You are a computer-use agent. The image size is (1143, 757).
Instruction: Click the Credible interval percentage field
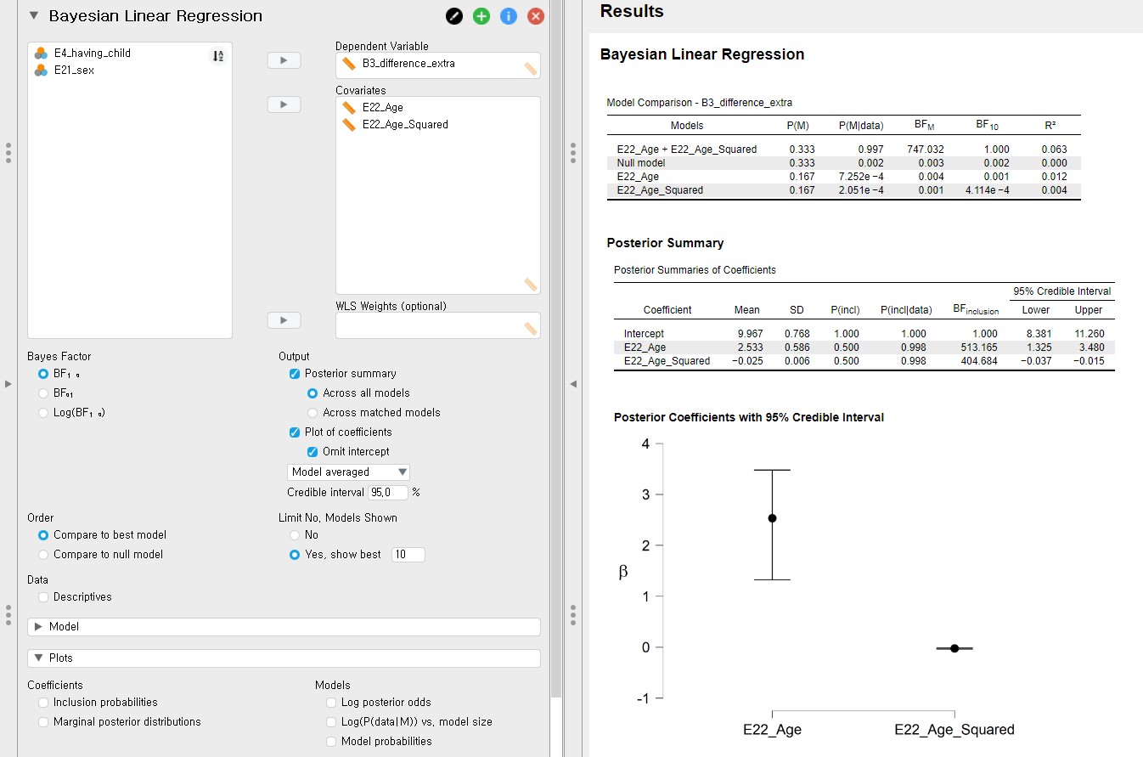click(387, 493)
